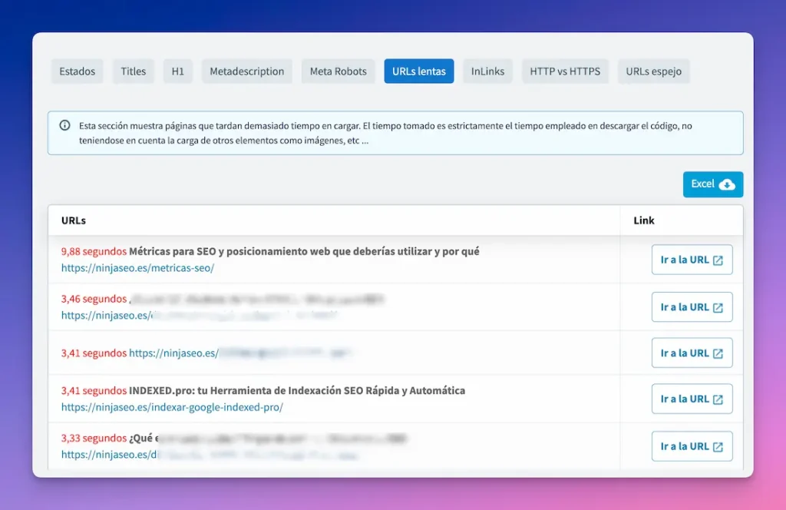Select the URLs espejo tab

point(653,71)
